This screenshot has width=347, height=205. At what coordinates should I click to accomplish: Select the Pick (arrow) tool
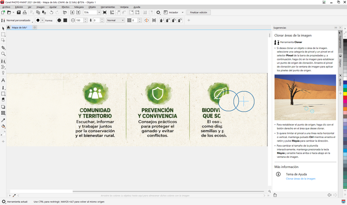click(3, 29)
